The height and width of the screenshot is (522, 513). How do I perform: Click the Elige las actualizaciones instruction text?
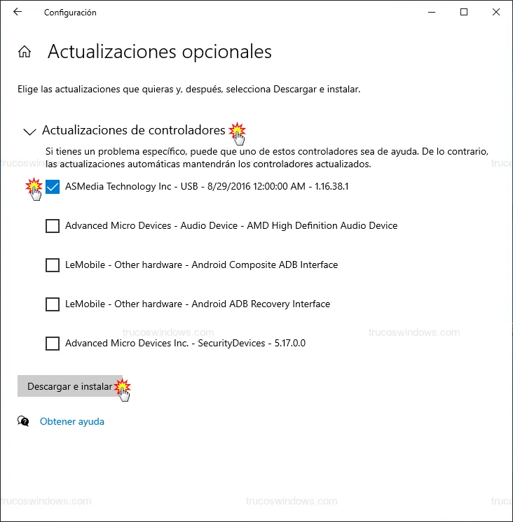pyautogui.click(x=189, y=90)
